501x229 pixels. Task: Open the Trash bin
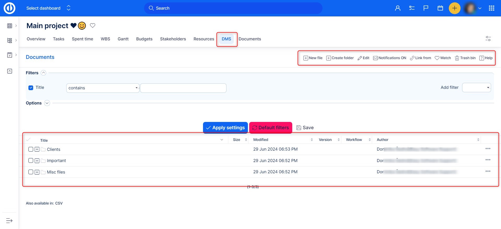click(465, 58)
